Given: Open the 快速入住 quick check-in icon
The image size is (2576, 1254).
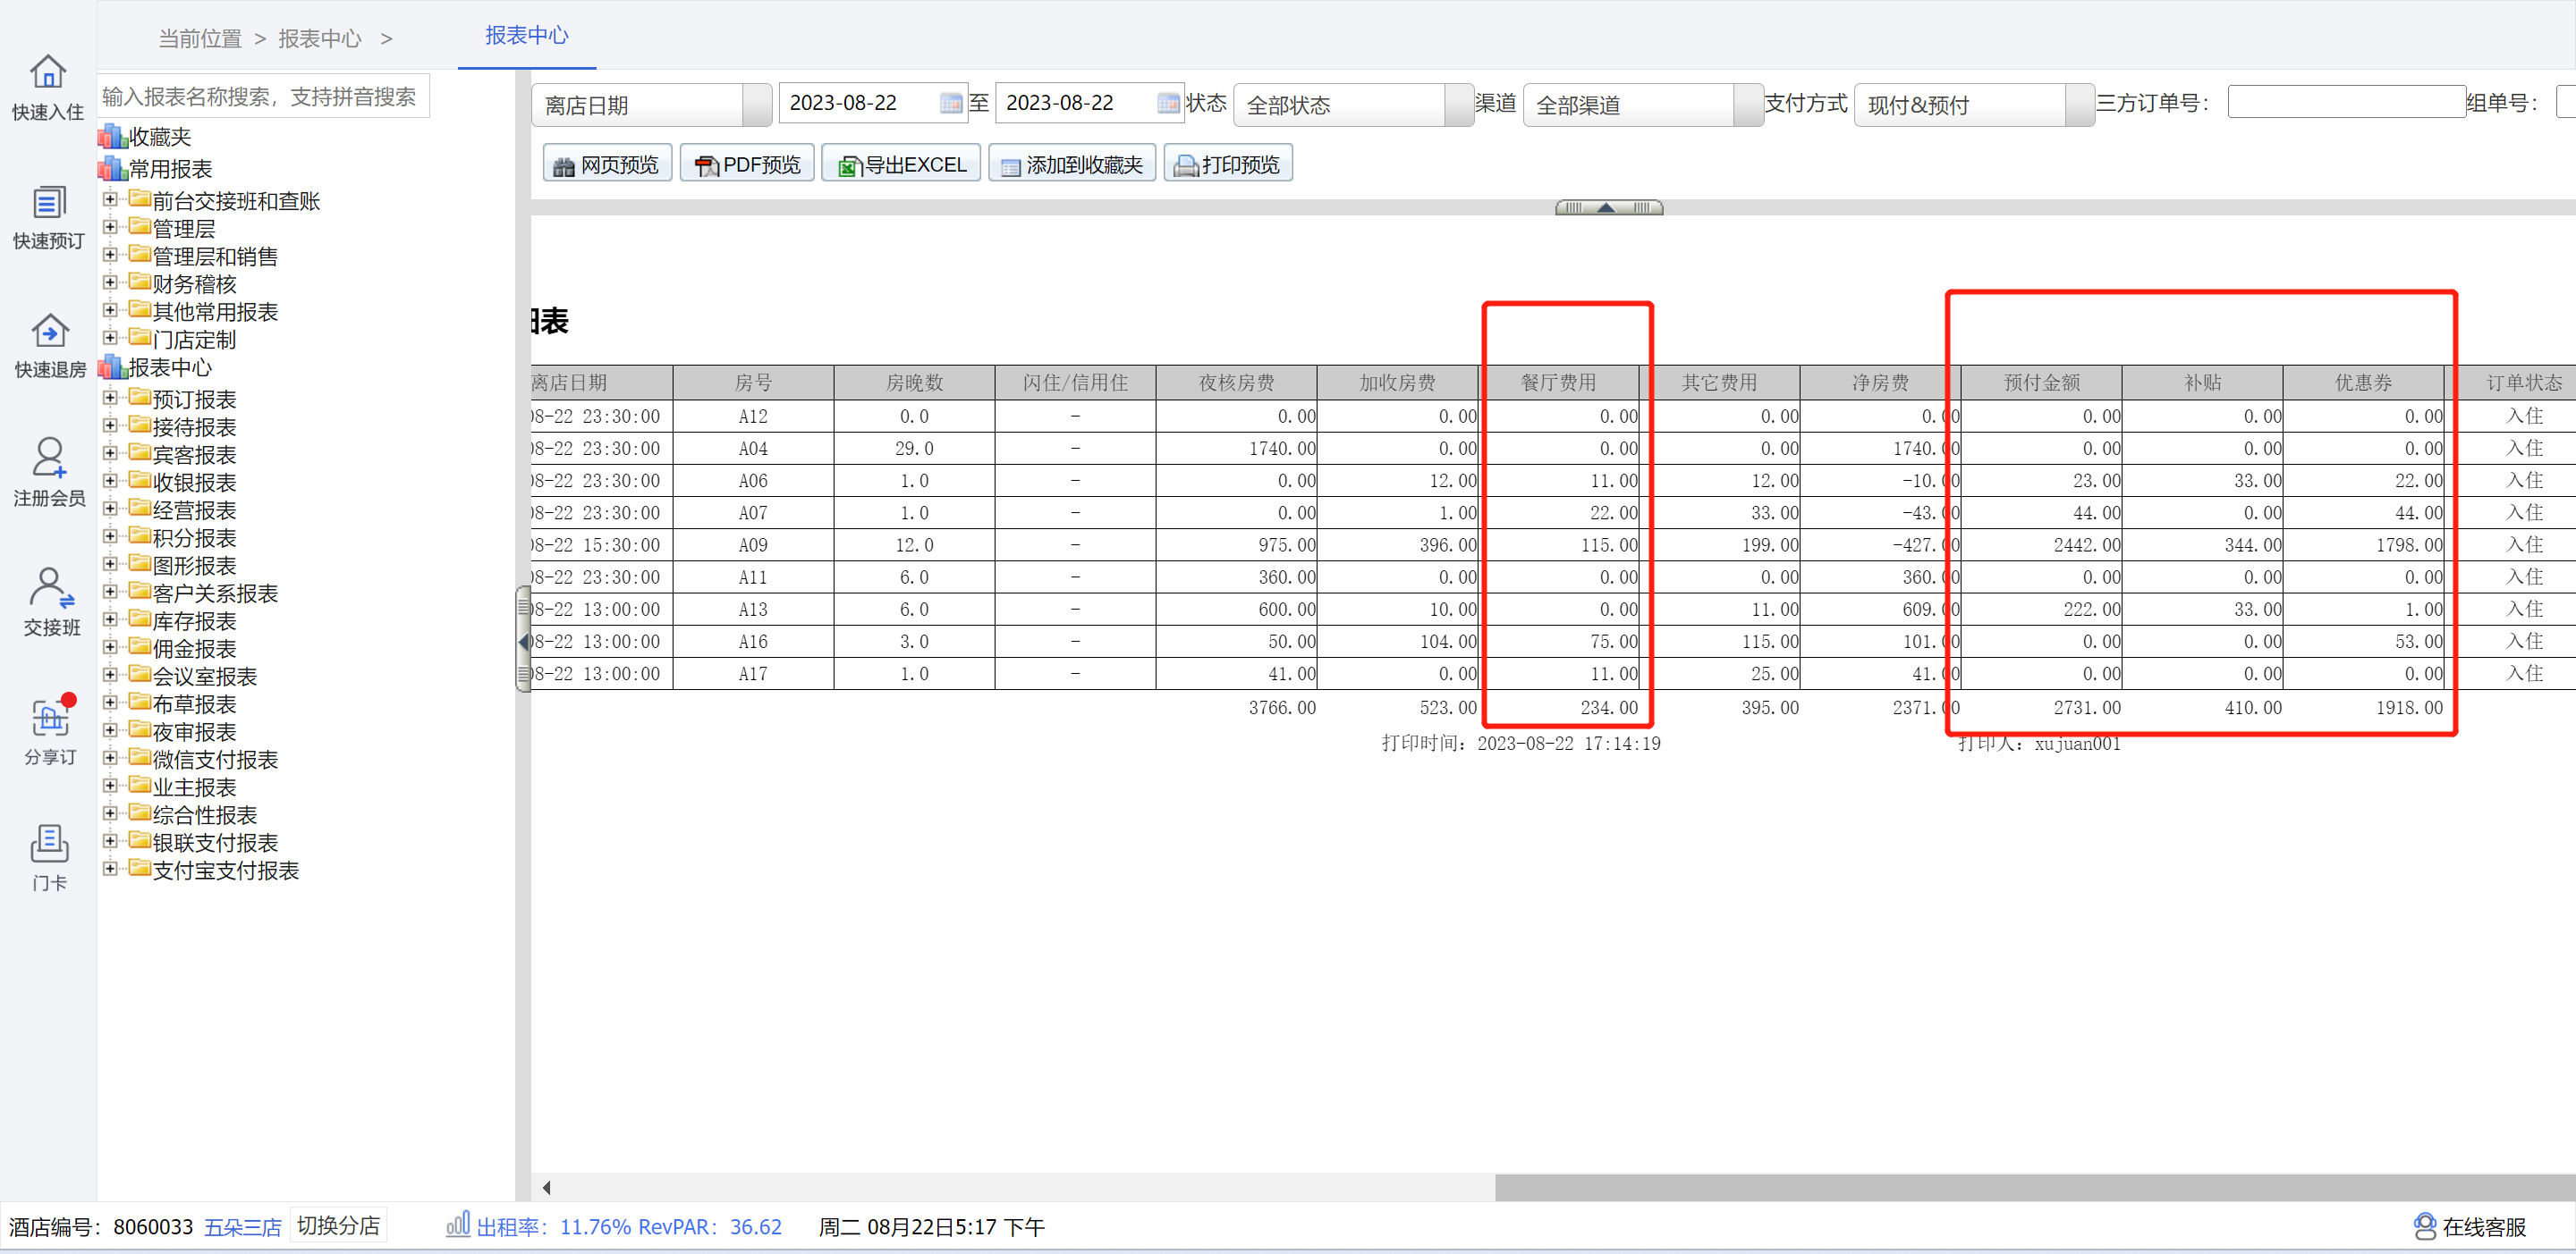Looking at the screenshot, I should pyautogui.click(x=47, y=86).
